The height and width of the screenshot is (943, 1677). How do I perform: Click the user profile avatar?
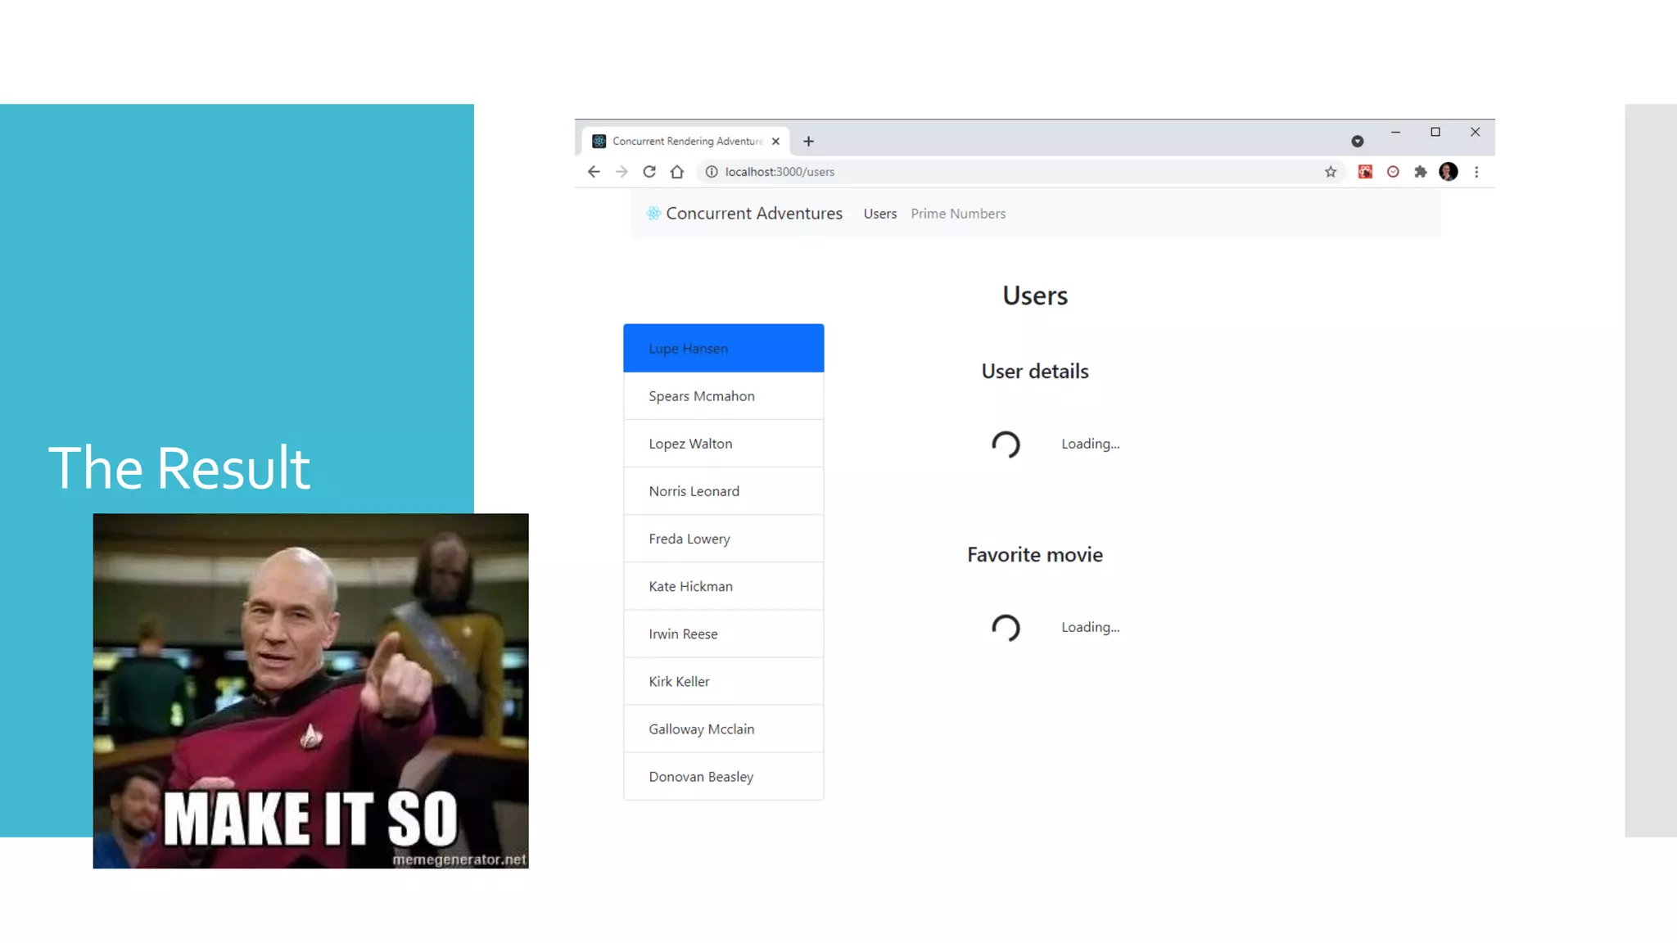pyautogui.click(x=1449, y=172)
